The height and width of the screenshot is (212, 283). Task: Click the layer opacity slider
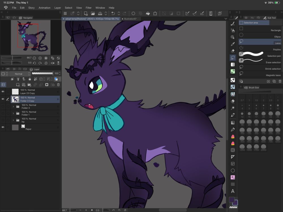click(x=42, y=73)
